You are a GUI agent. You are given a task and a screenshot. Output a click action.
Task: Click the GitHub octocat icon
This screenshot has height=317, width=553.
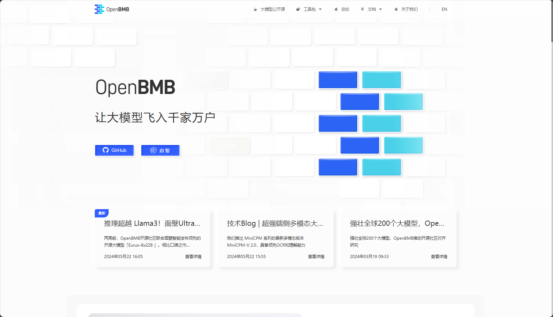pos(106,150)
